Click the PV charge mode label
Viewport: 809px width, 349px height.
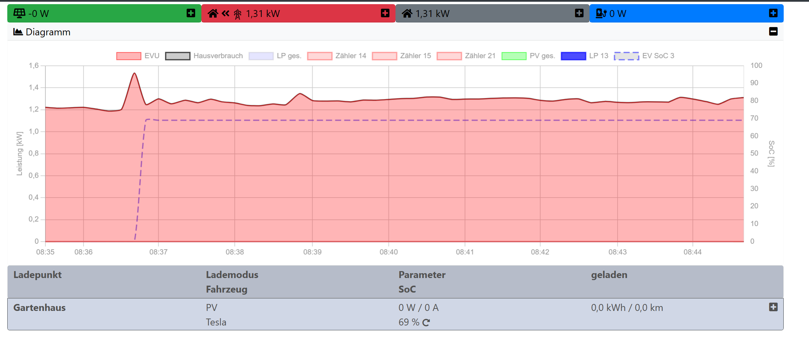click(211, 308)
